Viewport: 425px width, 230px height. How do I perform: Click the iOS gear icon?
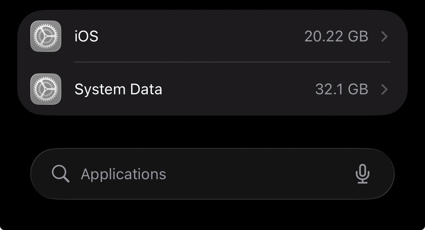pyautogui.click(x=46, y=36)
